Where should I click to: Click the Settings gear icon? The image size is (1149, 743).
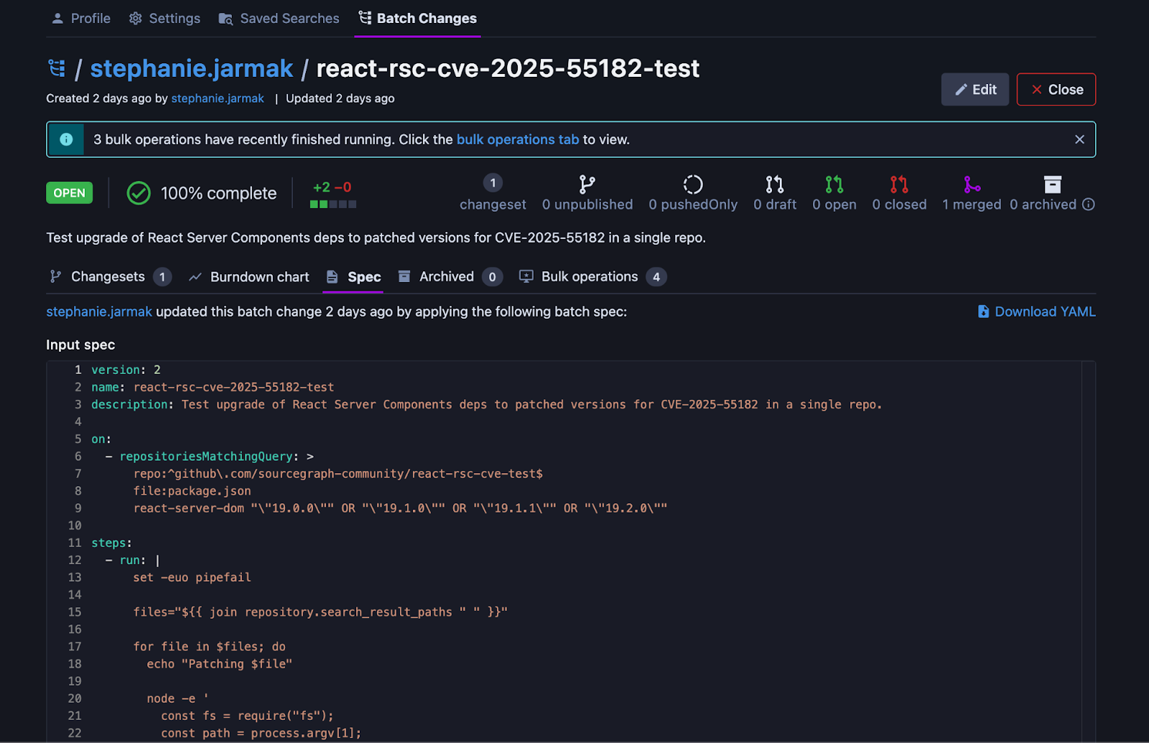[x=135, y=19]
